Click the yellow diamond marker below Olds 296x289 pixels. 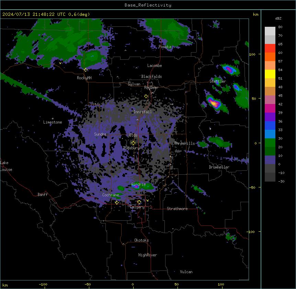pyautogui.click(x=133, y=143)
